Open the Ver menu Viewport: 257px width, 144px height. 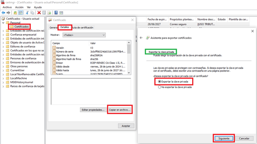[x=29, y=7]
